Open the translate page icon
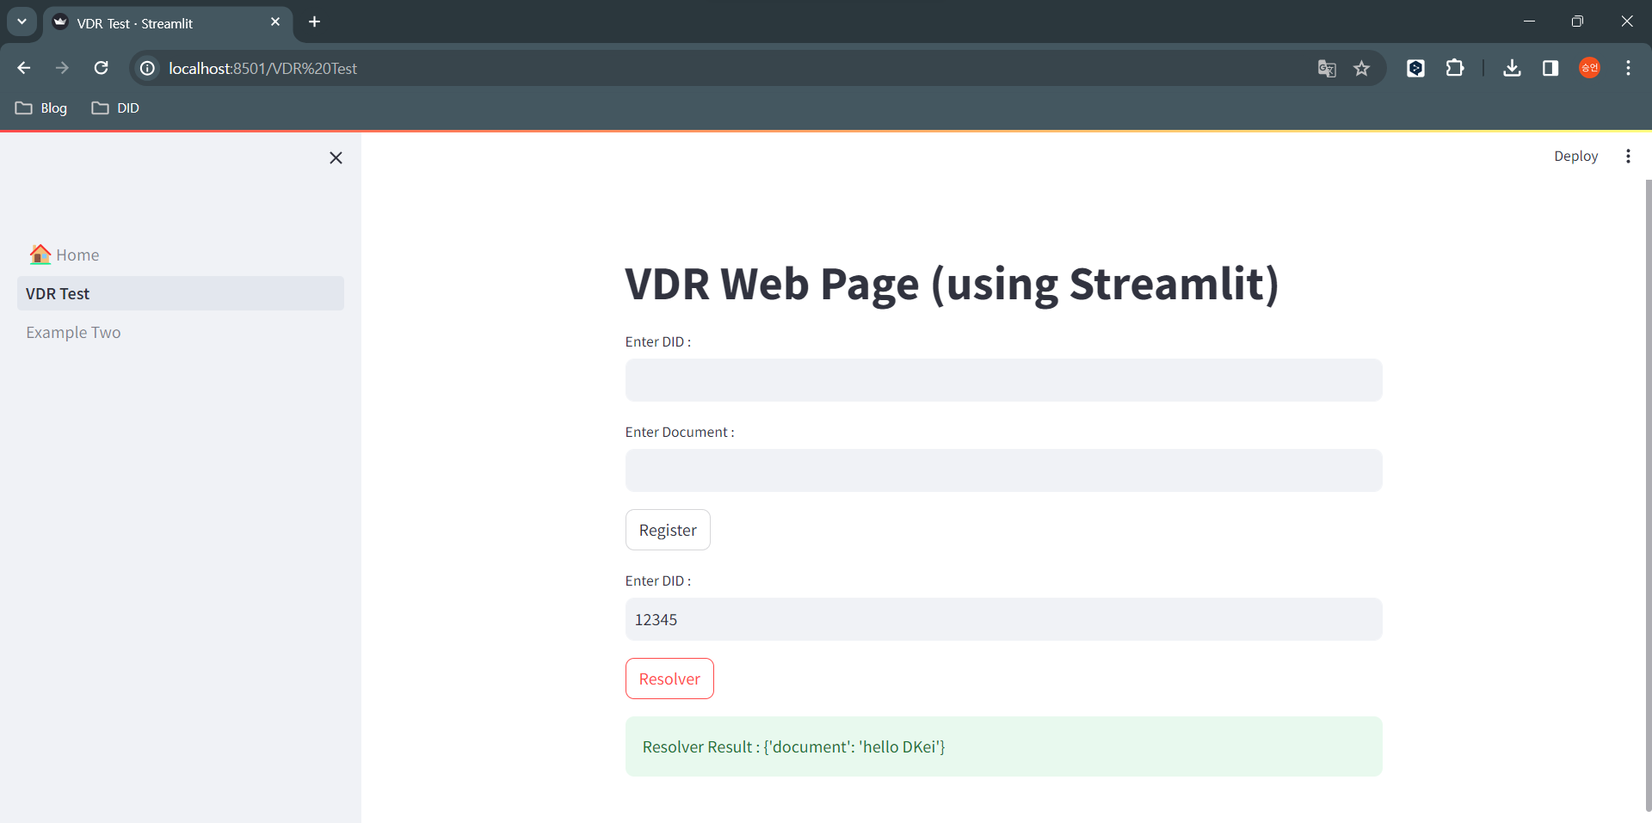Image resolution: width=1652 pixels, height=823 pixels. click(1327, 68)
